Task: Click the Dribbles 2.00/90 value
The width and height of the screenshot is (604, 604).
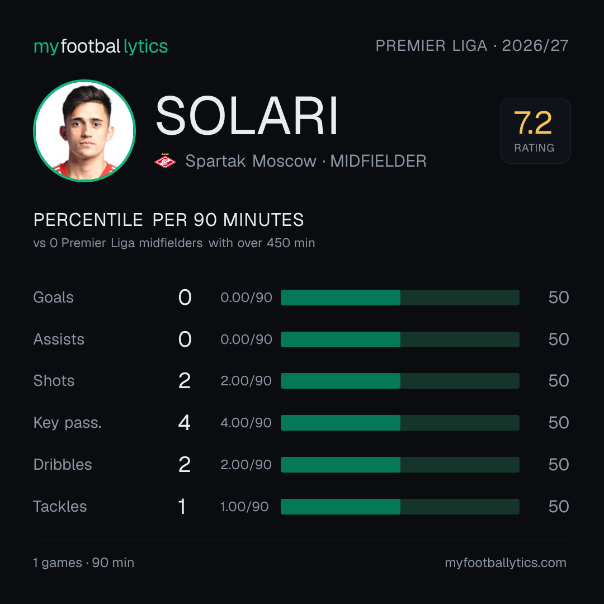Action: [246, 465]
